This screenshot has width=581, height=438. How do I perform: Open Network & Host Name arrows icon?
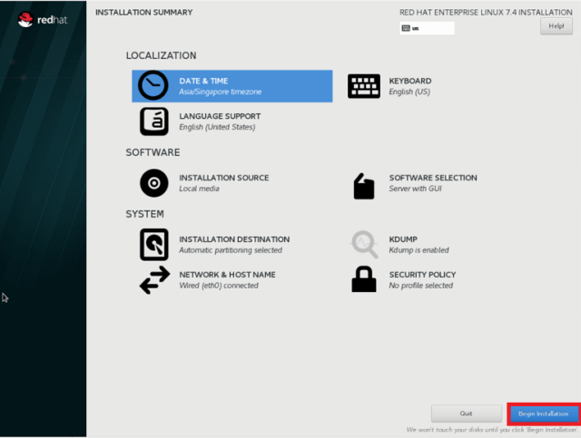[155, 280]
